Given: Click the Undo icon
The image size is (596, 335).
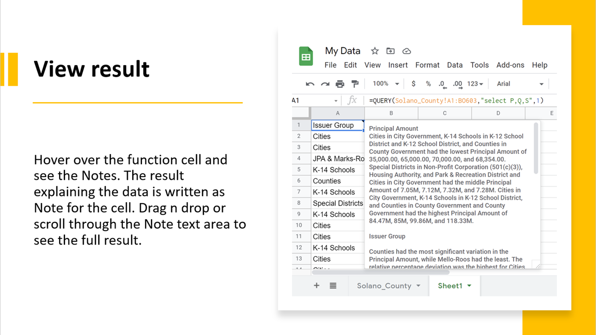Looking at the screenshot, I should 310,83.
